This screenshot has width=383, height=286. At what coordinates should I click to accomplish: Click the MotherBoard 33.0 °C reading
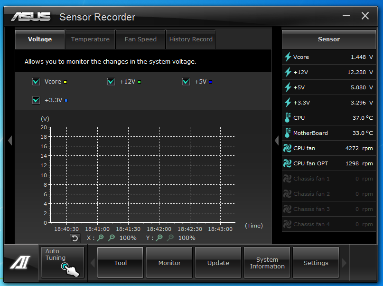click(x=363, y=133)
